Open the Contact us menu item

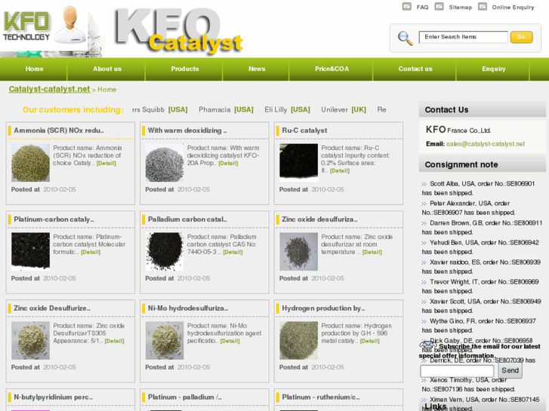coord(415,69)
